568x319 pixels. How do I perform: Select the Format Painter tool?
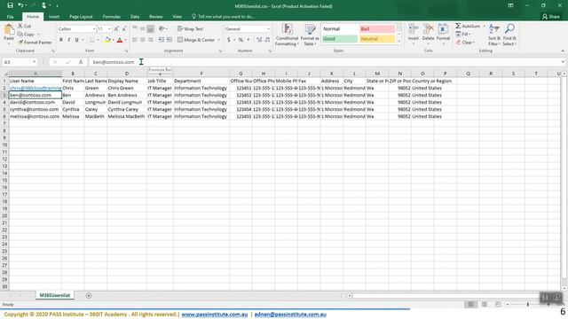click(x=35, y=43)
